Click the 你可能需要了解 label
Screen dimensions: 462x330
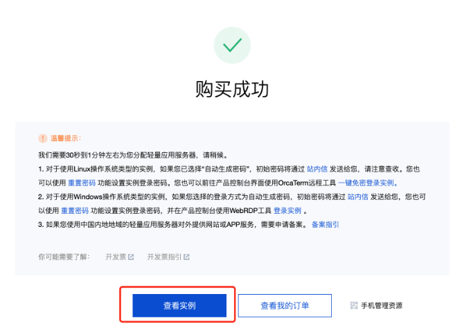pyautogui.click(x=64, y=257)
